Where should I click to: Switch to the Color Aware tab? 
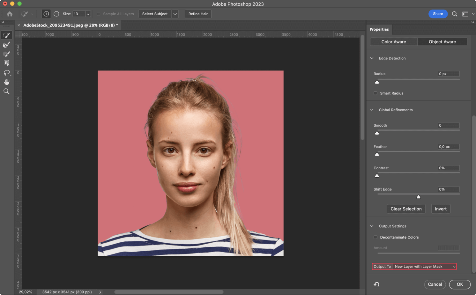[x=393, y=41]
